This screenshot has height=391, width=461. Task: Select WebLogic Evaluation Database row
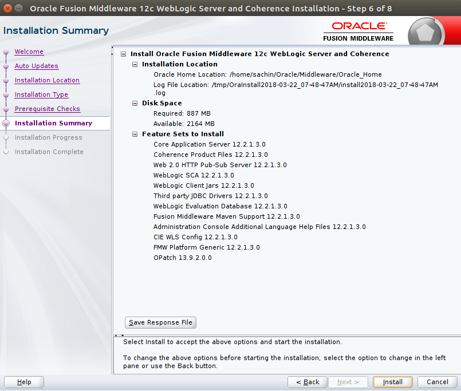pos(220,206)
